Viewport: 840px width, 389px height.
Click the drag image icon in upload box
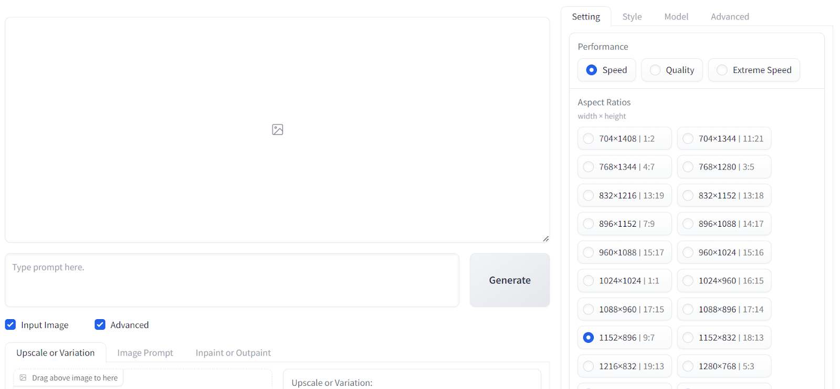pyautogui.click(x=23, y=377)
